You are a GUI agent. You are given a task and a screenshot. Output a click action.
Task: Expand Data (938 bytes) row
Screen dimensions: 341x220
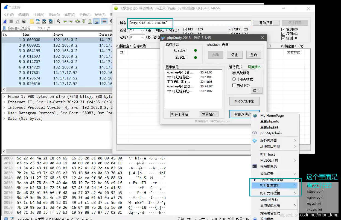tap(4, 118)
